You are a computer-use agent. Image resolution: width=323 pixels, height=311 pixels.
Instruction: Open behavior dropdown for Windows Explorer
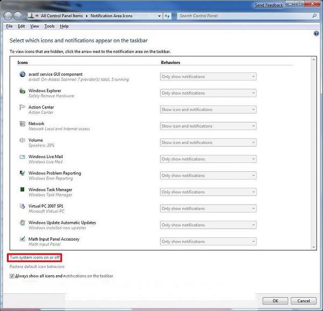[x=208, y=93]
